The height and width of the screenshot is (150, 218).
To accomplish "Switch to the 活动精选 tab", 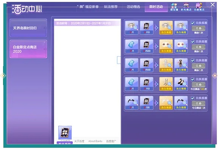I will tap(133, 7).
